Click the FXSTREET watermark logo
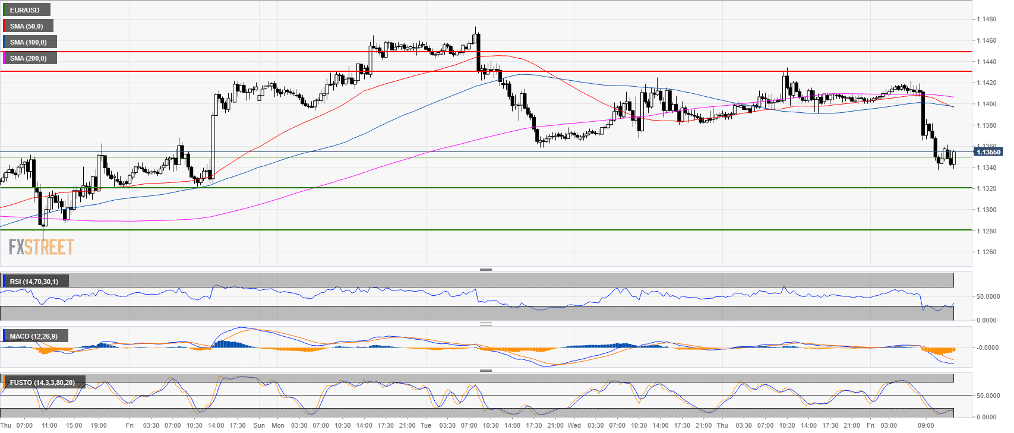Viewport: 1014px width, 433px height. tap(42, 246)
